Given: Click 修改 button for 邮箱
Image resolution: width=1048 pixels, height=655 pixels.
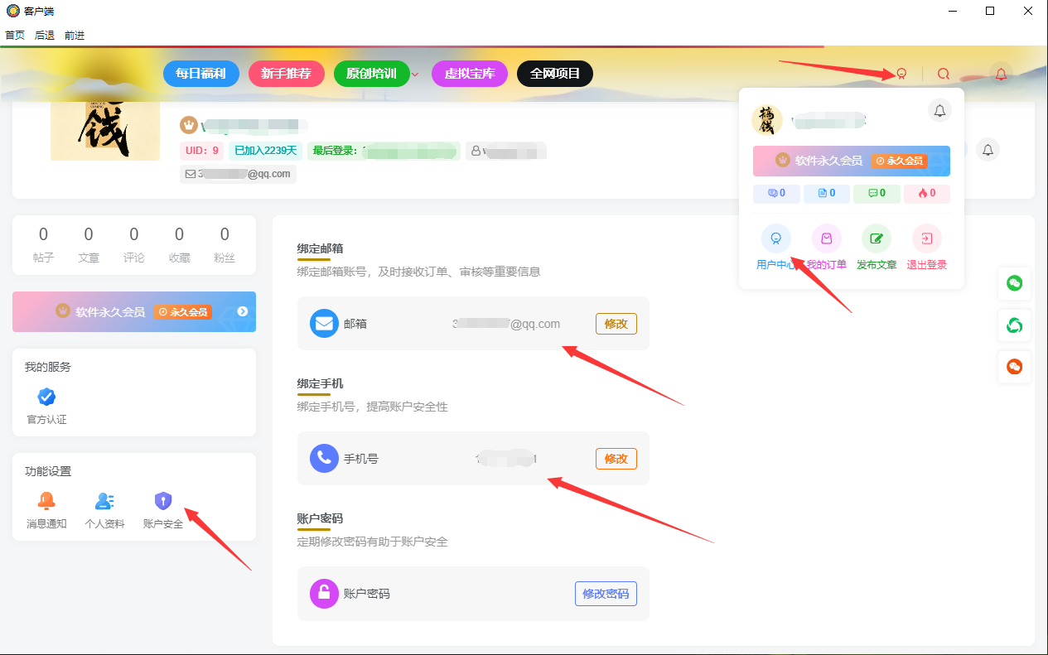Looking at the screenshot, I should click(x=616, y=324).
